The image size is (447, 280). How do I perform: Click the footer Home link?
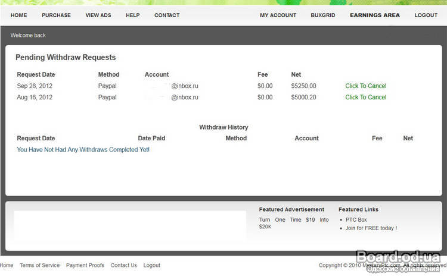(x=7, y=265)
